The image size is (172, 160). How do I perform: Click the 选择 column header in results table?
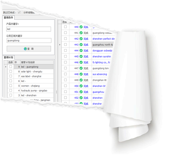tap(65, 22)
